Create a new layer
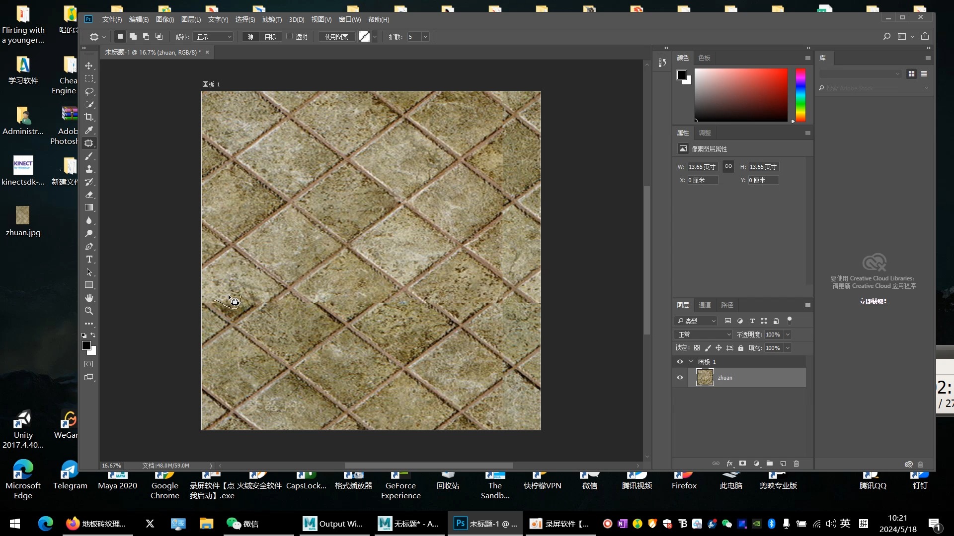The width and height of the screenshot is (954, 536). (x=783, y=464)
